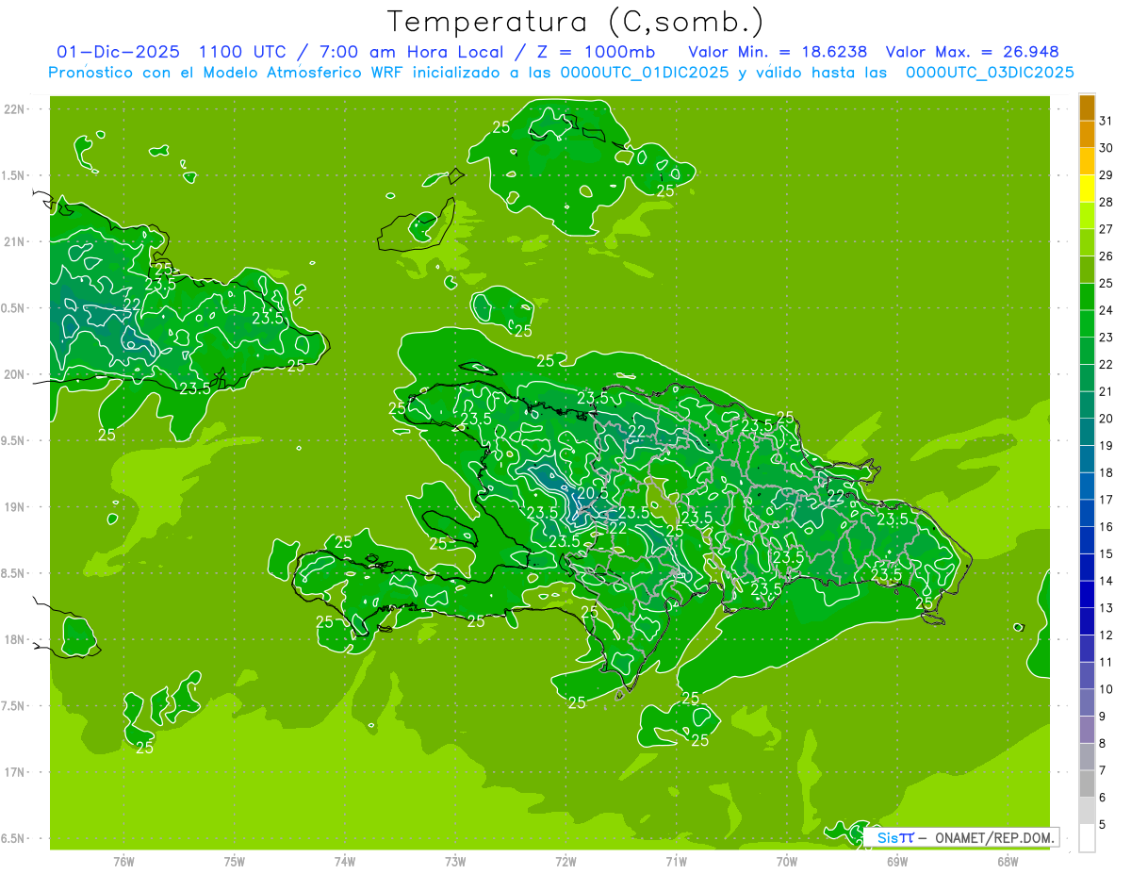Pick the teal legend swatch between 19 and 20
The height and width of the screenshot is (874, 1131).
1087,432
